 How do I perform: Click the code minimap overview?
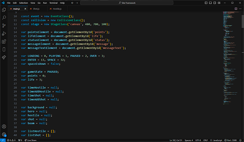[230, 58]
